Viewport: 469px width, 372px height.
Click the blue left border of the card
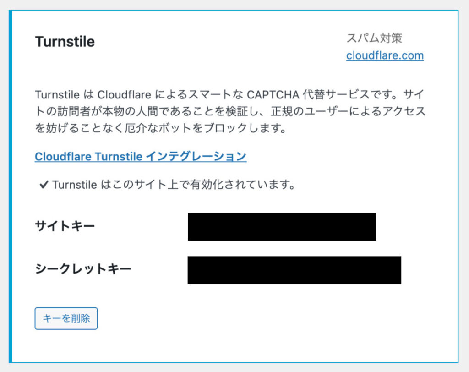[x=11, y=183]
